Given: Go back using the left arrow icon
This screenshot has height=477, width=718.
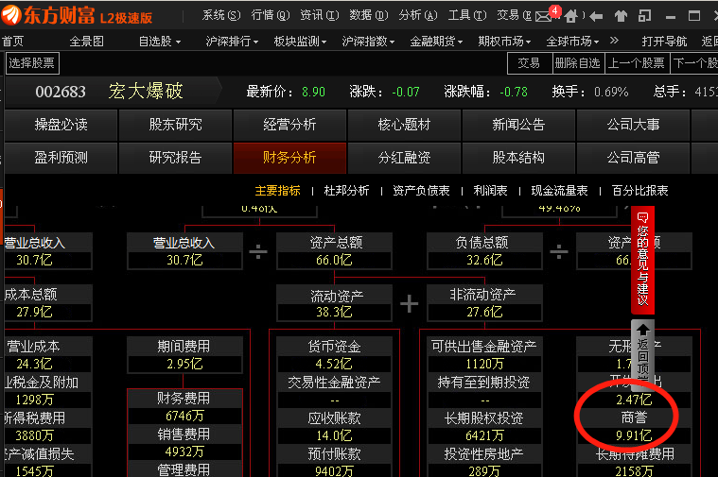Looking at the screenshot, I should click(596, 17).
